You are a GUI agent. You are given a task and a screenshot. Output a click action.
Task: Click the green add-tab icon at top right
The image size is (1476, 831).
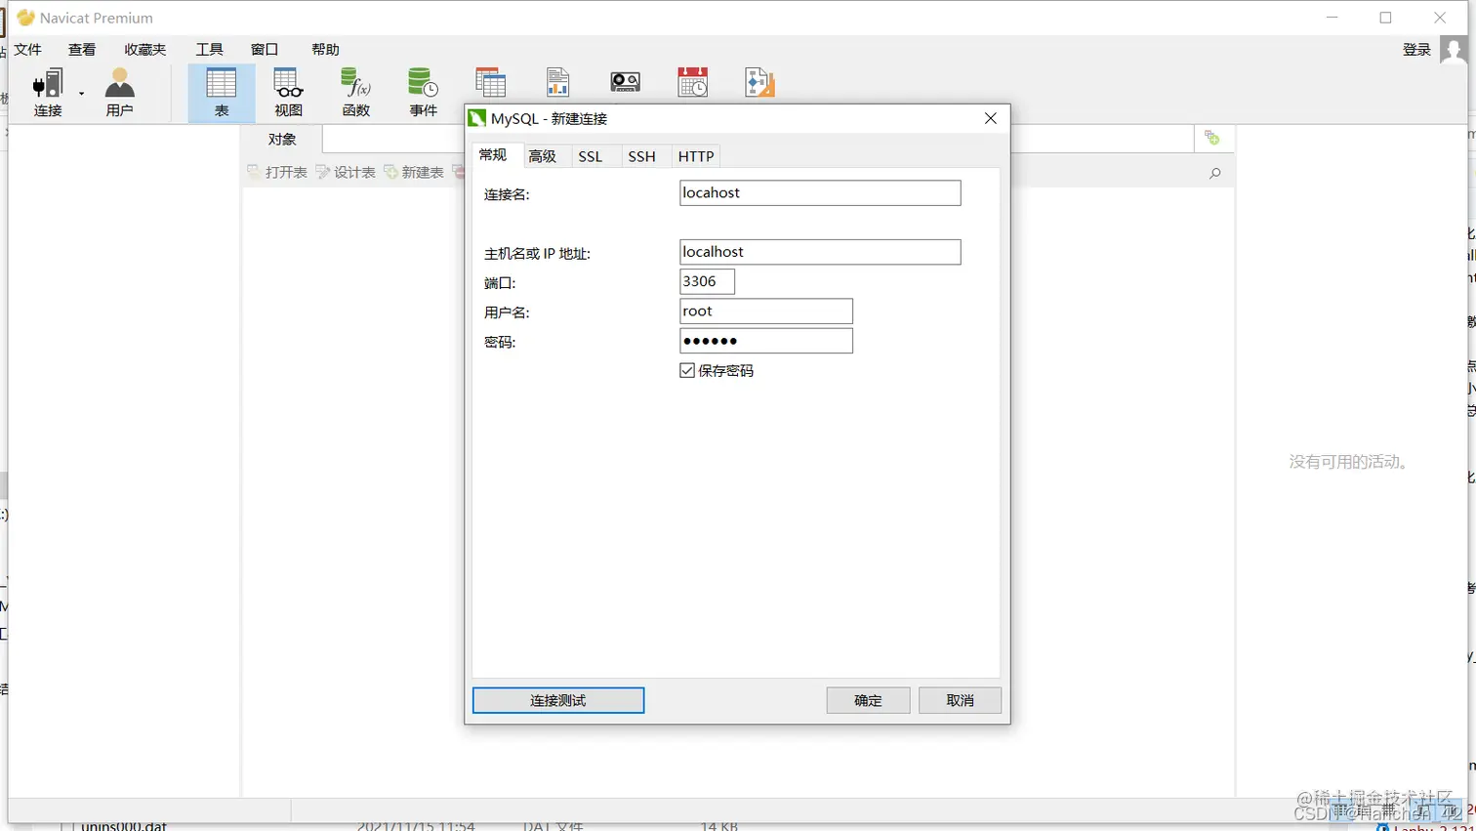point(1211,139)
